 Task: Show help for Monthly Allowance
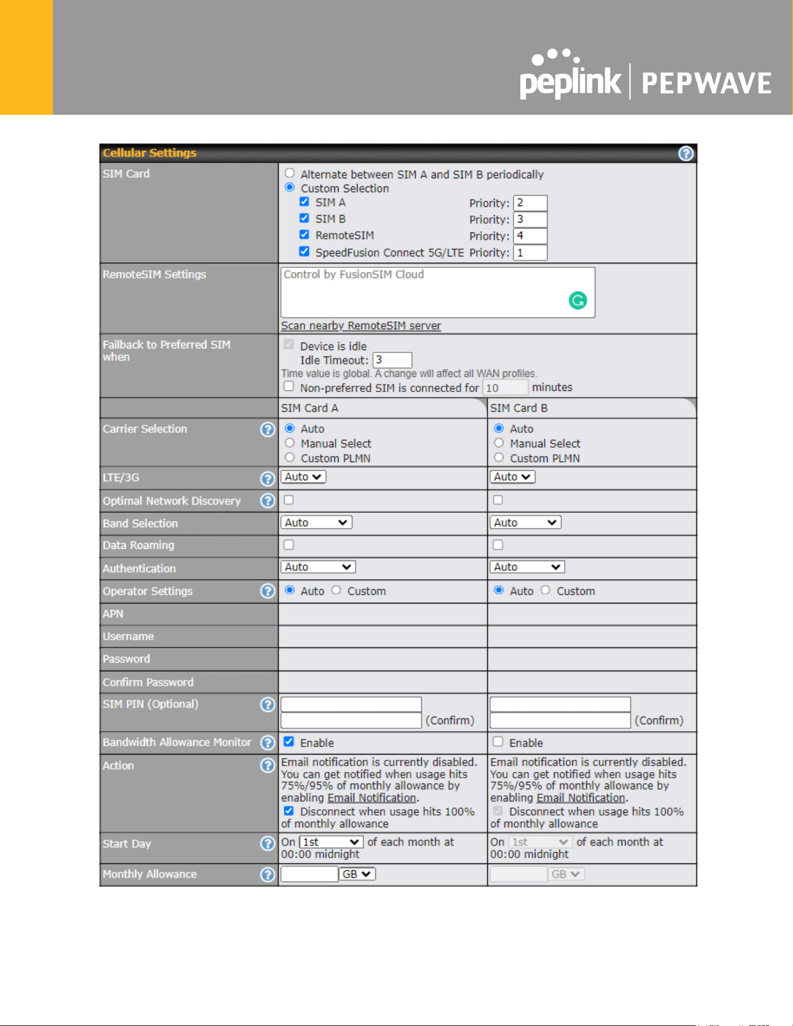click(267, 874)
